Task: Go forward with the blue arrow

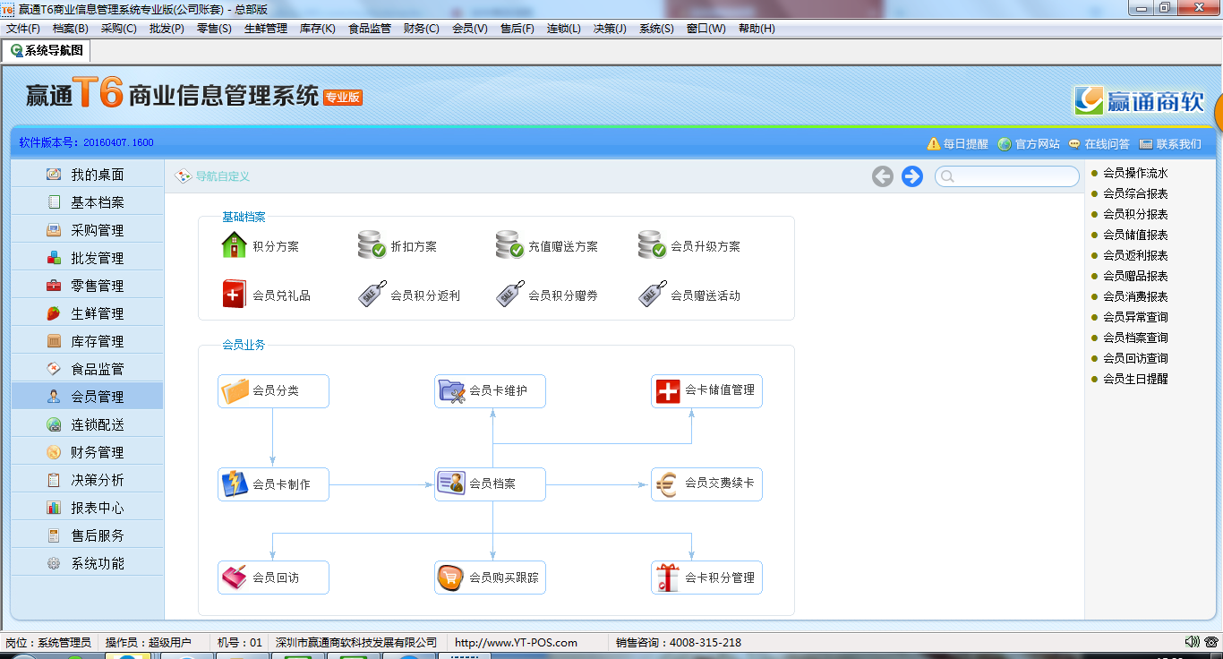Action: pyautogui.click(x=912, y=176)
